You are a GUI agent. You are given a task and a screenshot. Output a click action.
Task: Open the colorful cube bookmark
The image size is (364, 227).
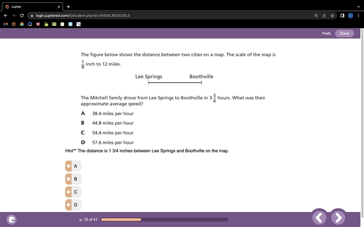[x=22, y=24]
